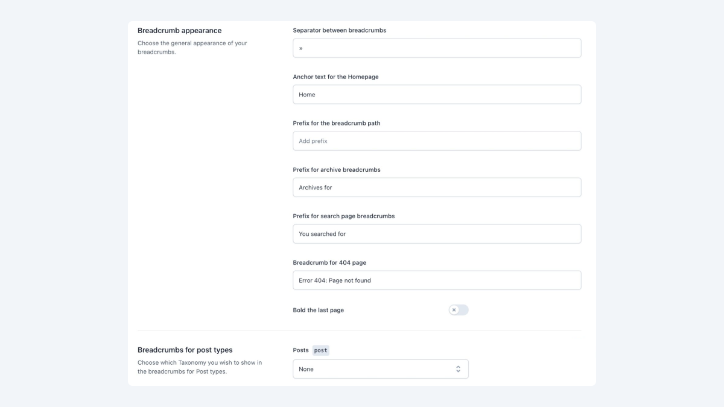
Task: Click the up/down chevron in the None dropdown
Action: (458, 368)
